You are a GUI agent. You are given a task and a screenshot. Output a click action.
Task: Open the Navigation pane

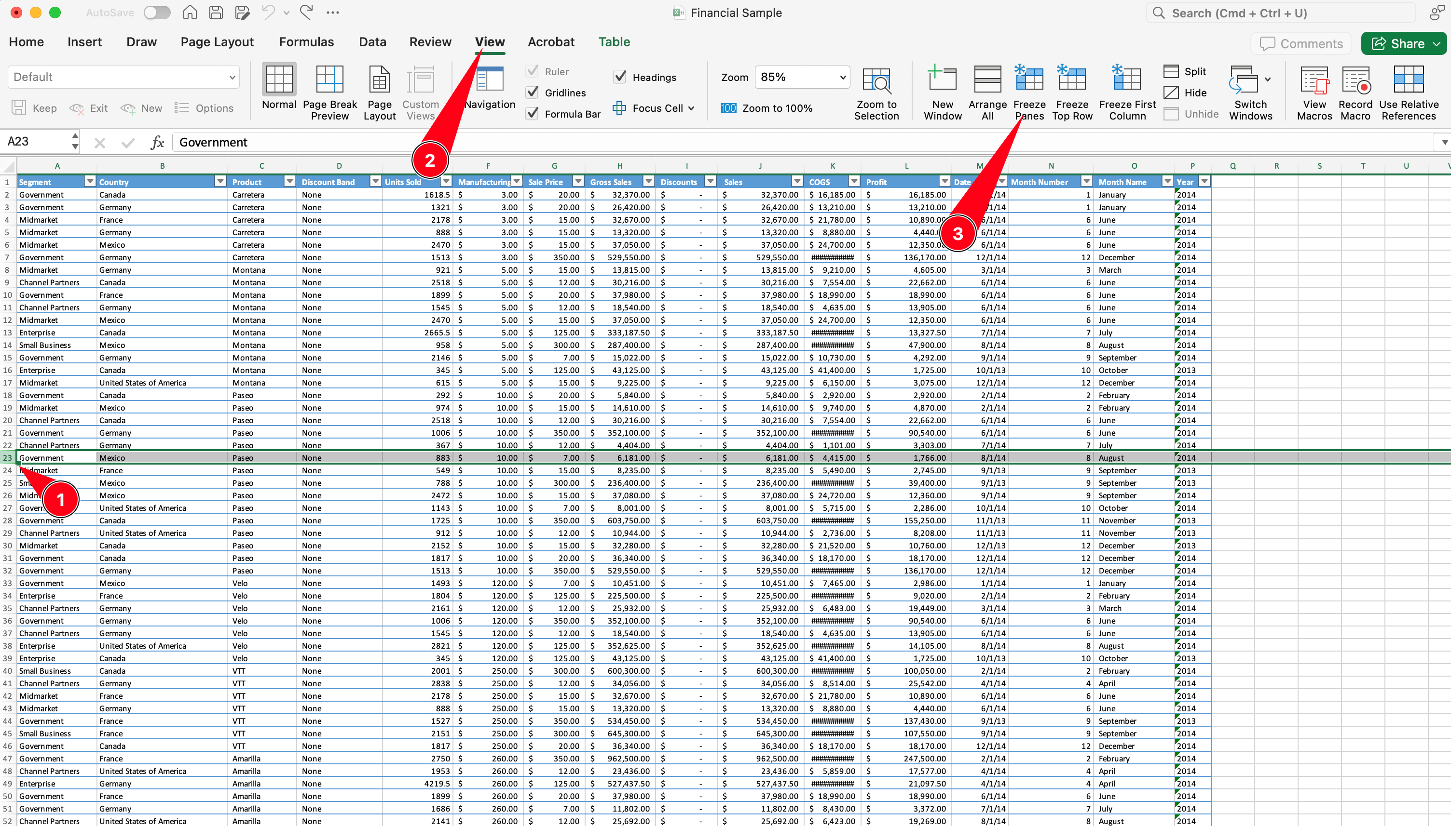point(489,87)
